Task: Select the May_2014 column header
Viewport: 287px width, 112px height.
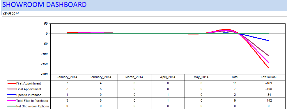Action: click(201, 77)
